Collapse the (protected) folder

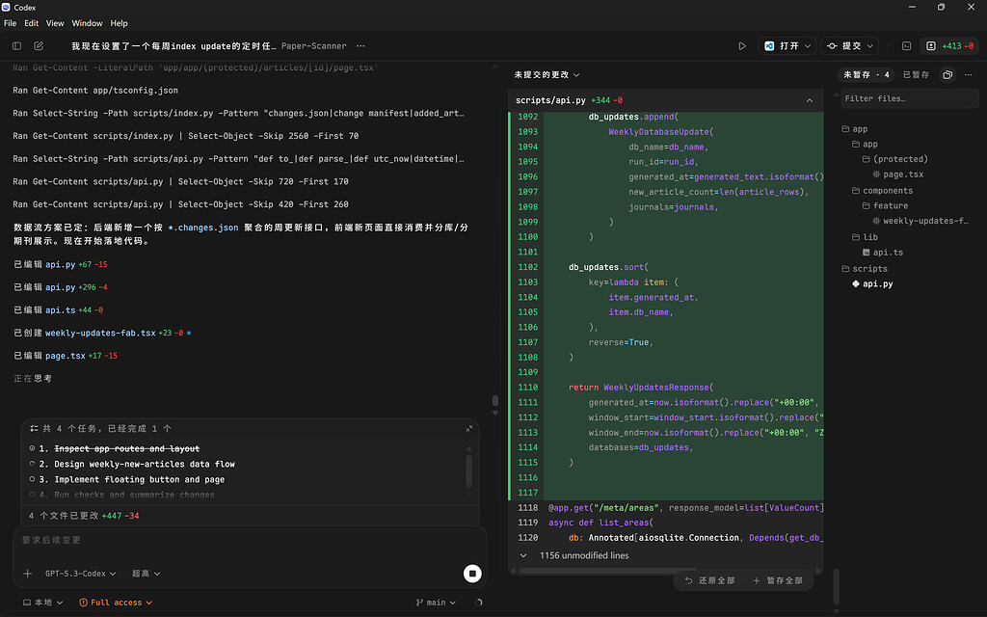point(894,159)
